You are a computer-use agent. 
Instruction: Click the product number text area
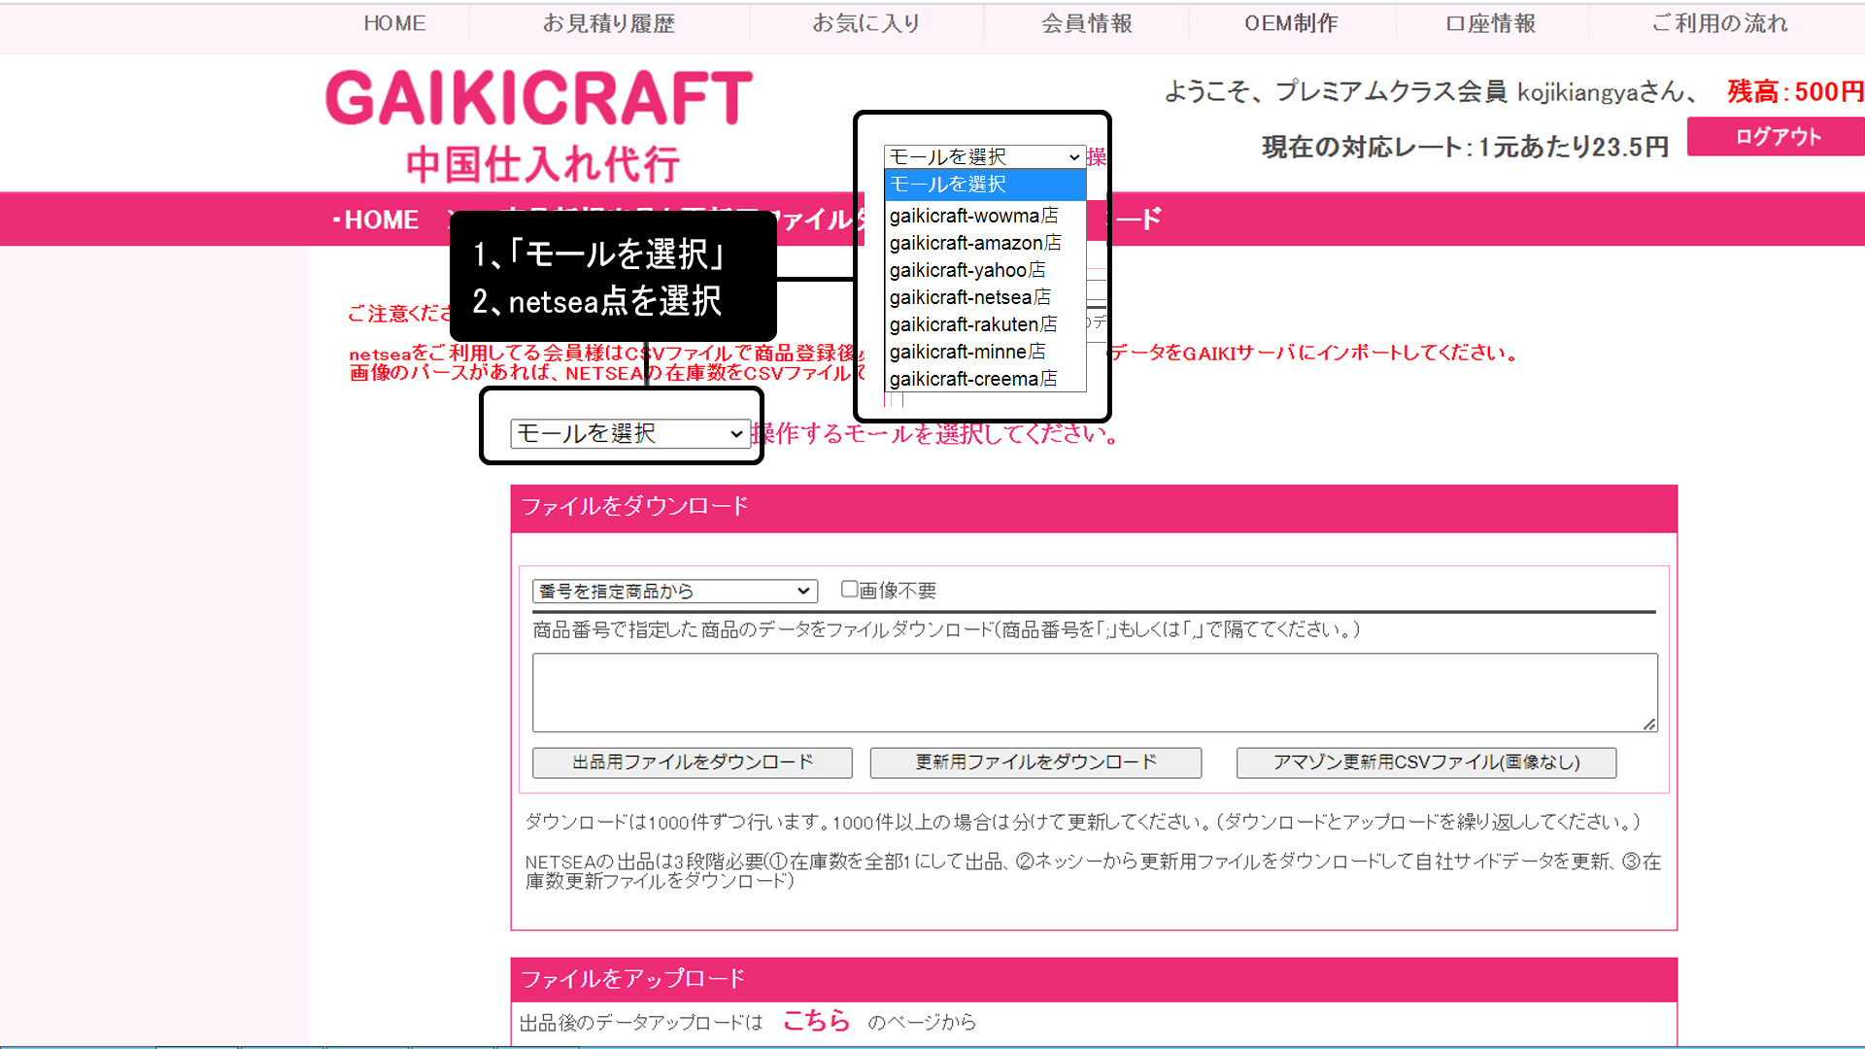[x=1094, y=692]
